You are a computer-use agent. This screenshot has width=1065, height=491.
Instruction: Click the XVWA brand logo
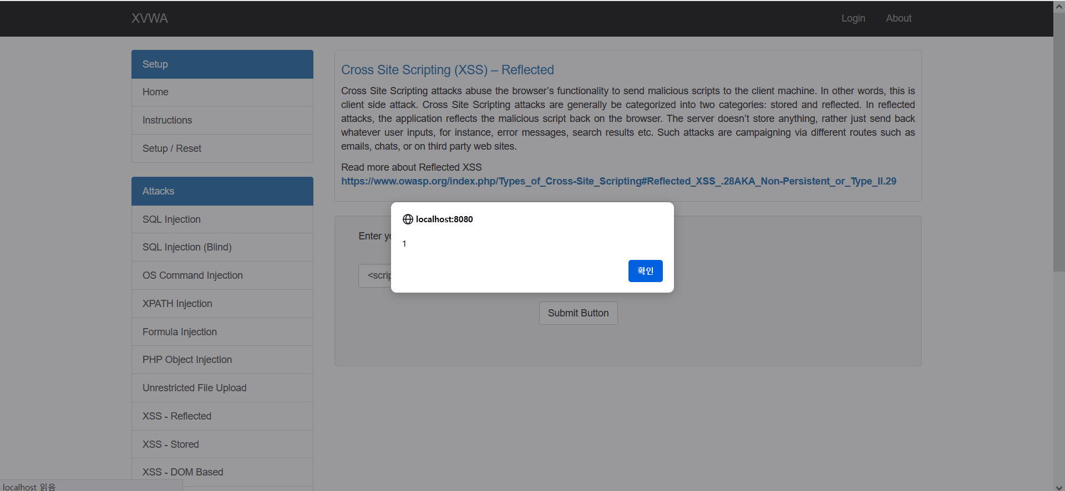tap(149, 18)
